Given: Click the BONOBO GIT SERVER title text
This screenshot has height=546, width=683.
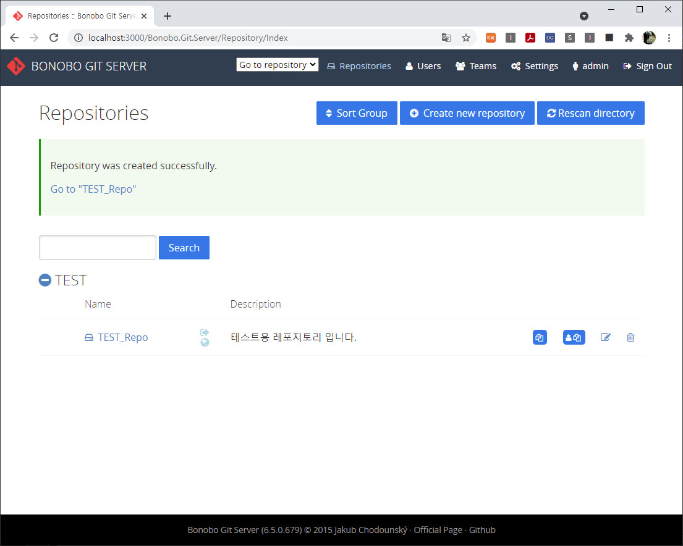Looking at the screenshot, I should 89,66.
